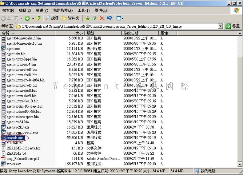Click the green Forward arrow button

click(27, 18)
